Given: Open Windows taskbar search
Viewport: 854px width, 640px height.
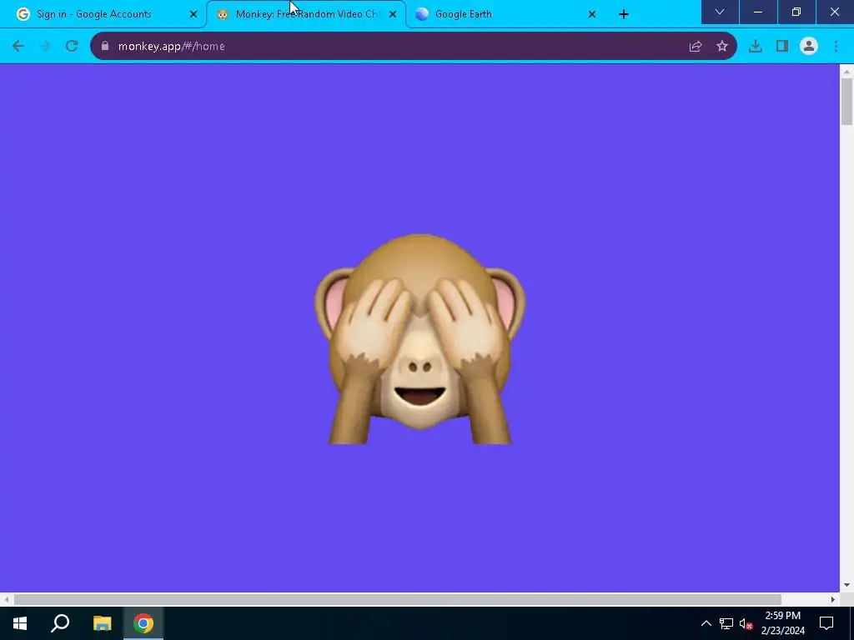Looking at the screenshot, I should [x=60, y=623].
